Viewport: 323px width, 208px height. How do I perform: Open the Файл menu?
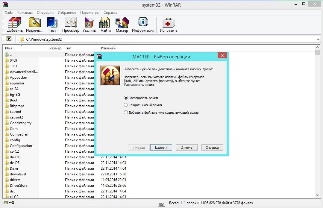9,13
